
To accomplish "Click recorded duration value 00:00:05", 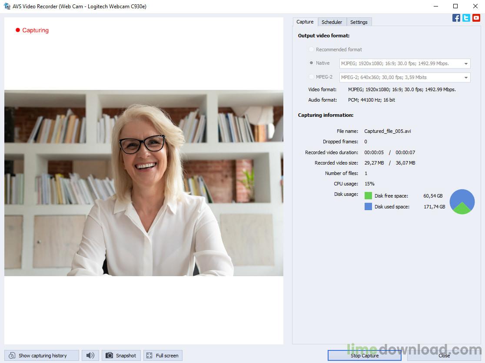I will click(374, 152).
